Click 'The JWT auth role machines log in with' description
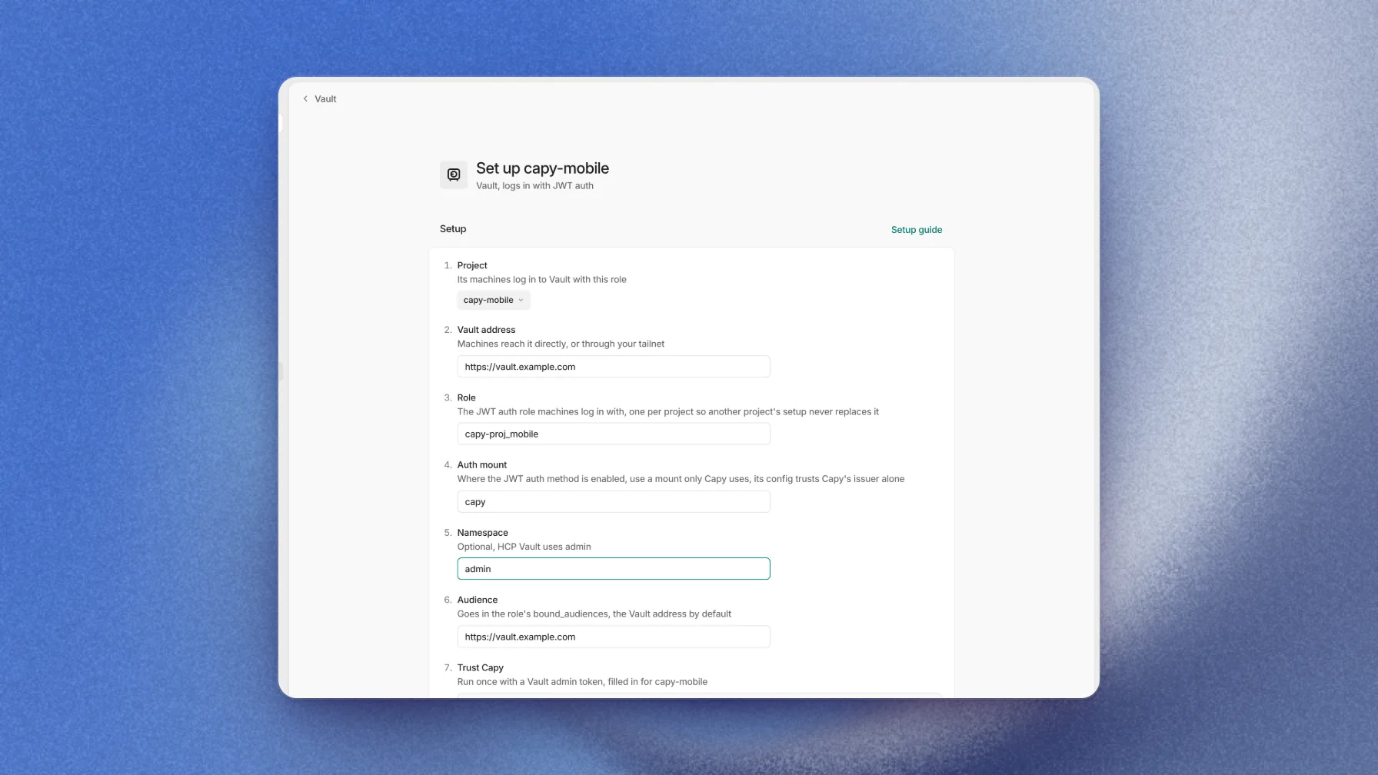The image size is (1378, 775). 667,412
